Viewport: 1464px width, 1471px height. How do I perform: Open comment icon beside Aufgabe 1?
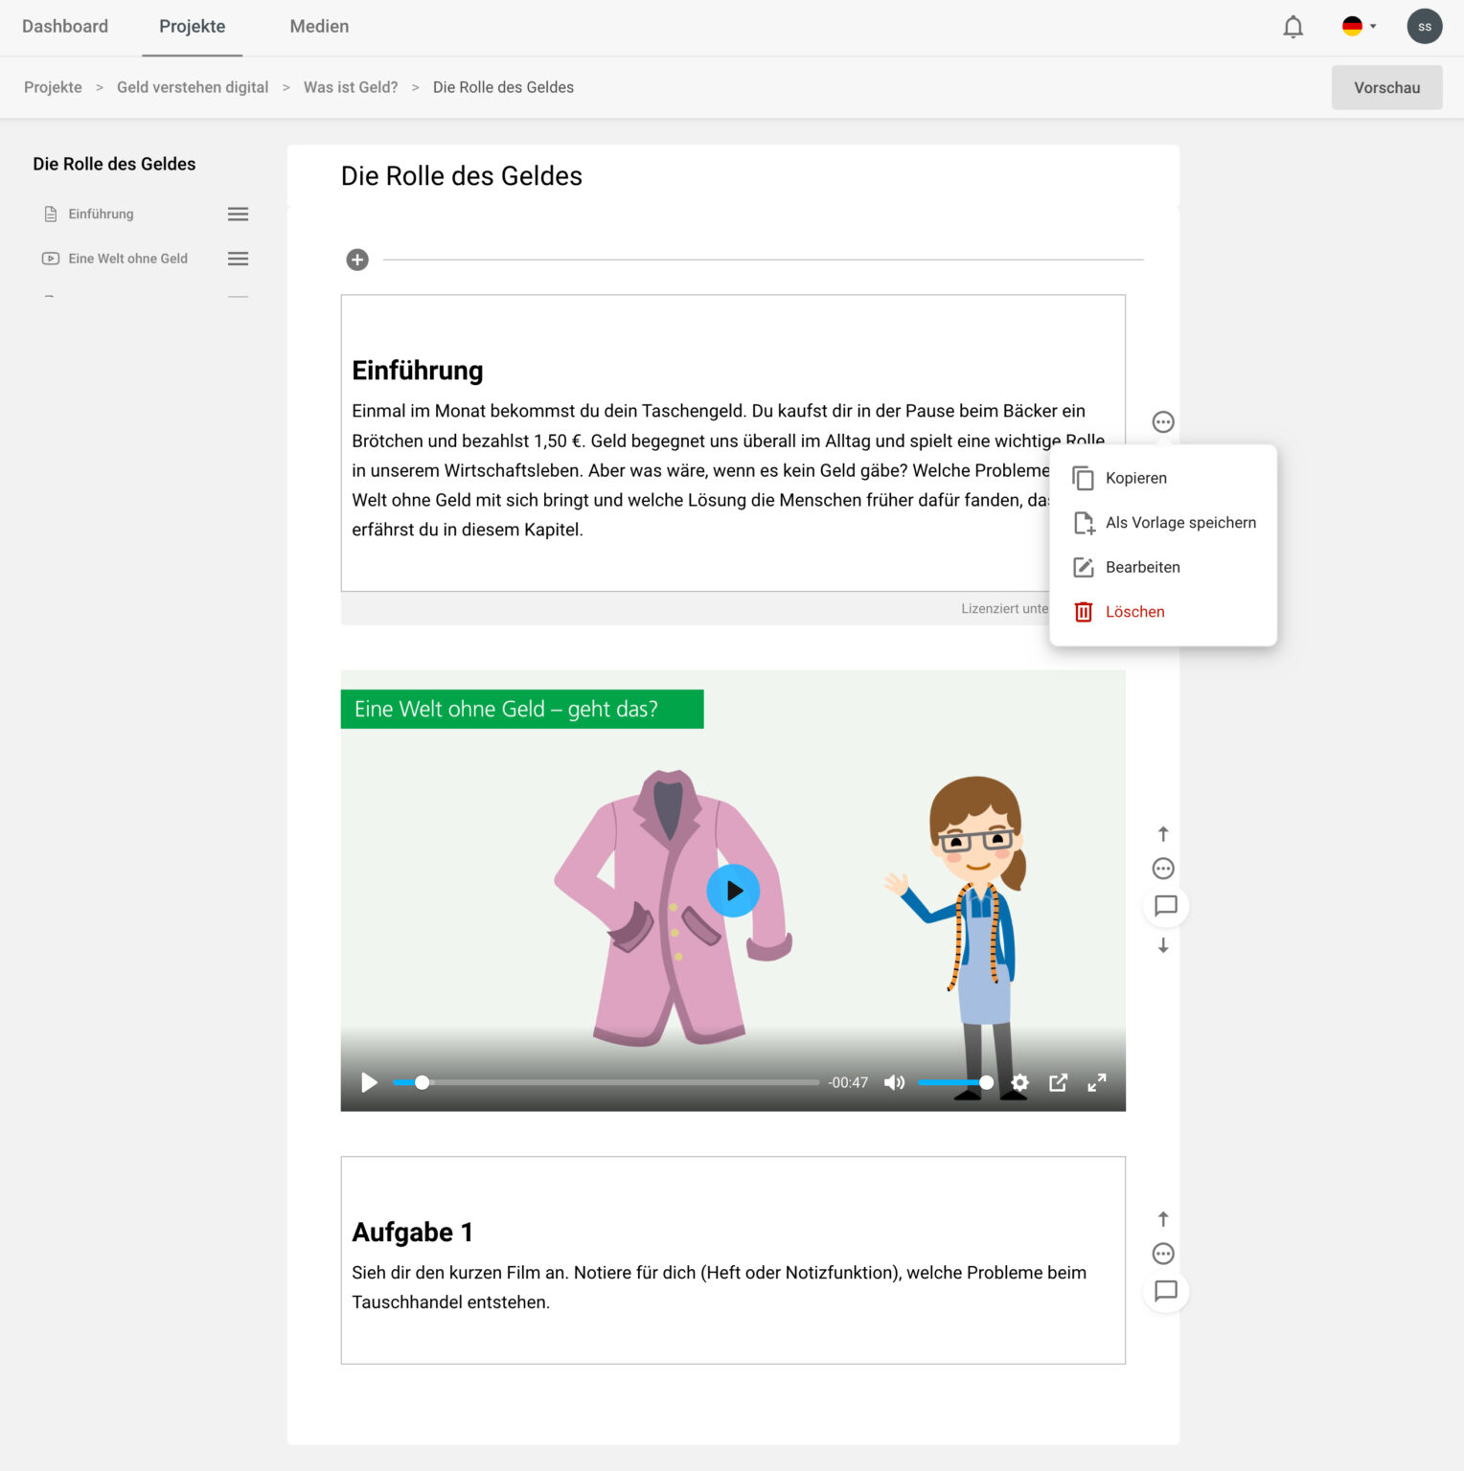[x=1165, y=1291]
